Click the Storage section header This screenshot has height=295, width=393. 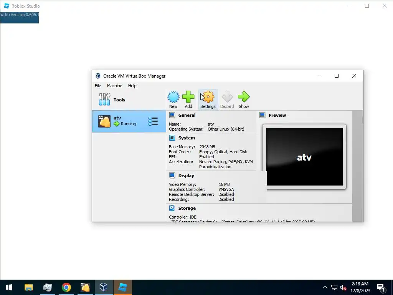[x=187, y=208]
